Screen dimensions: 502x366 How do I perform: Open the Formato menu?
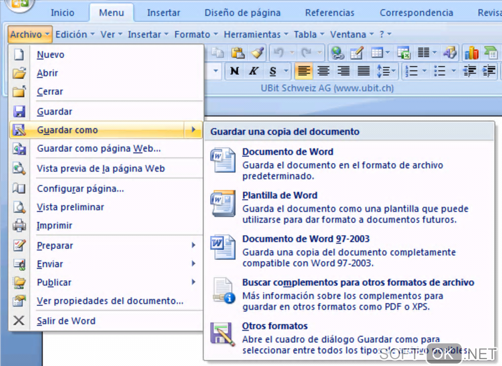pos(196,34)
